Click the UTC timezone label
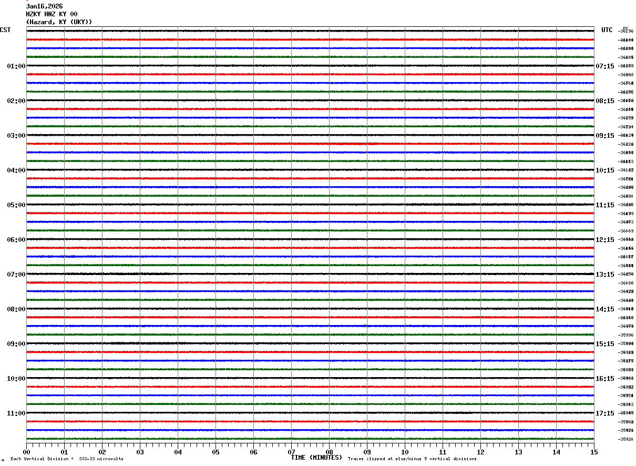 [607, 30]
